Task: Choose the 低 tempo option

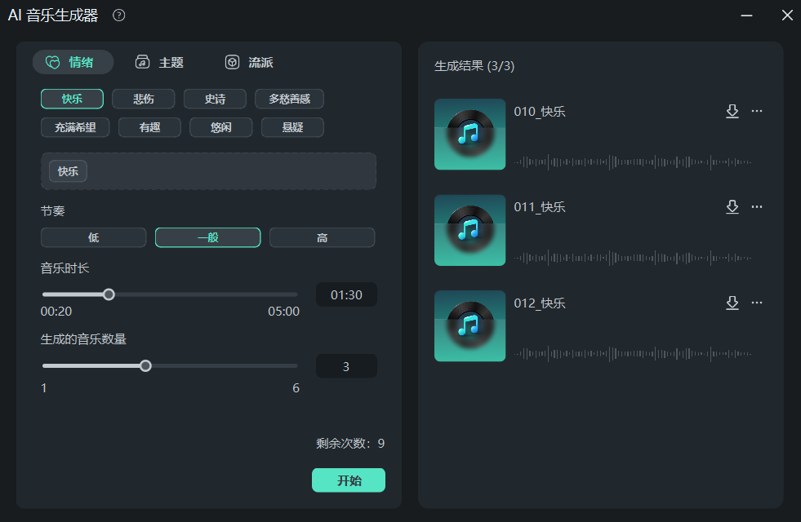Action: point(93,237)
